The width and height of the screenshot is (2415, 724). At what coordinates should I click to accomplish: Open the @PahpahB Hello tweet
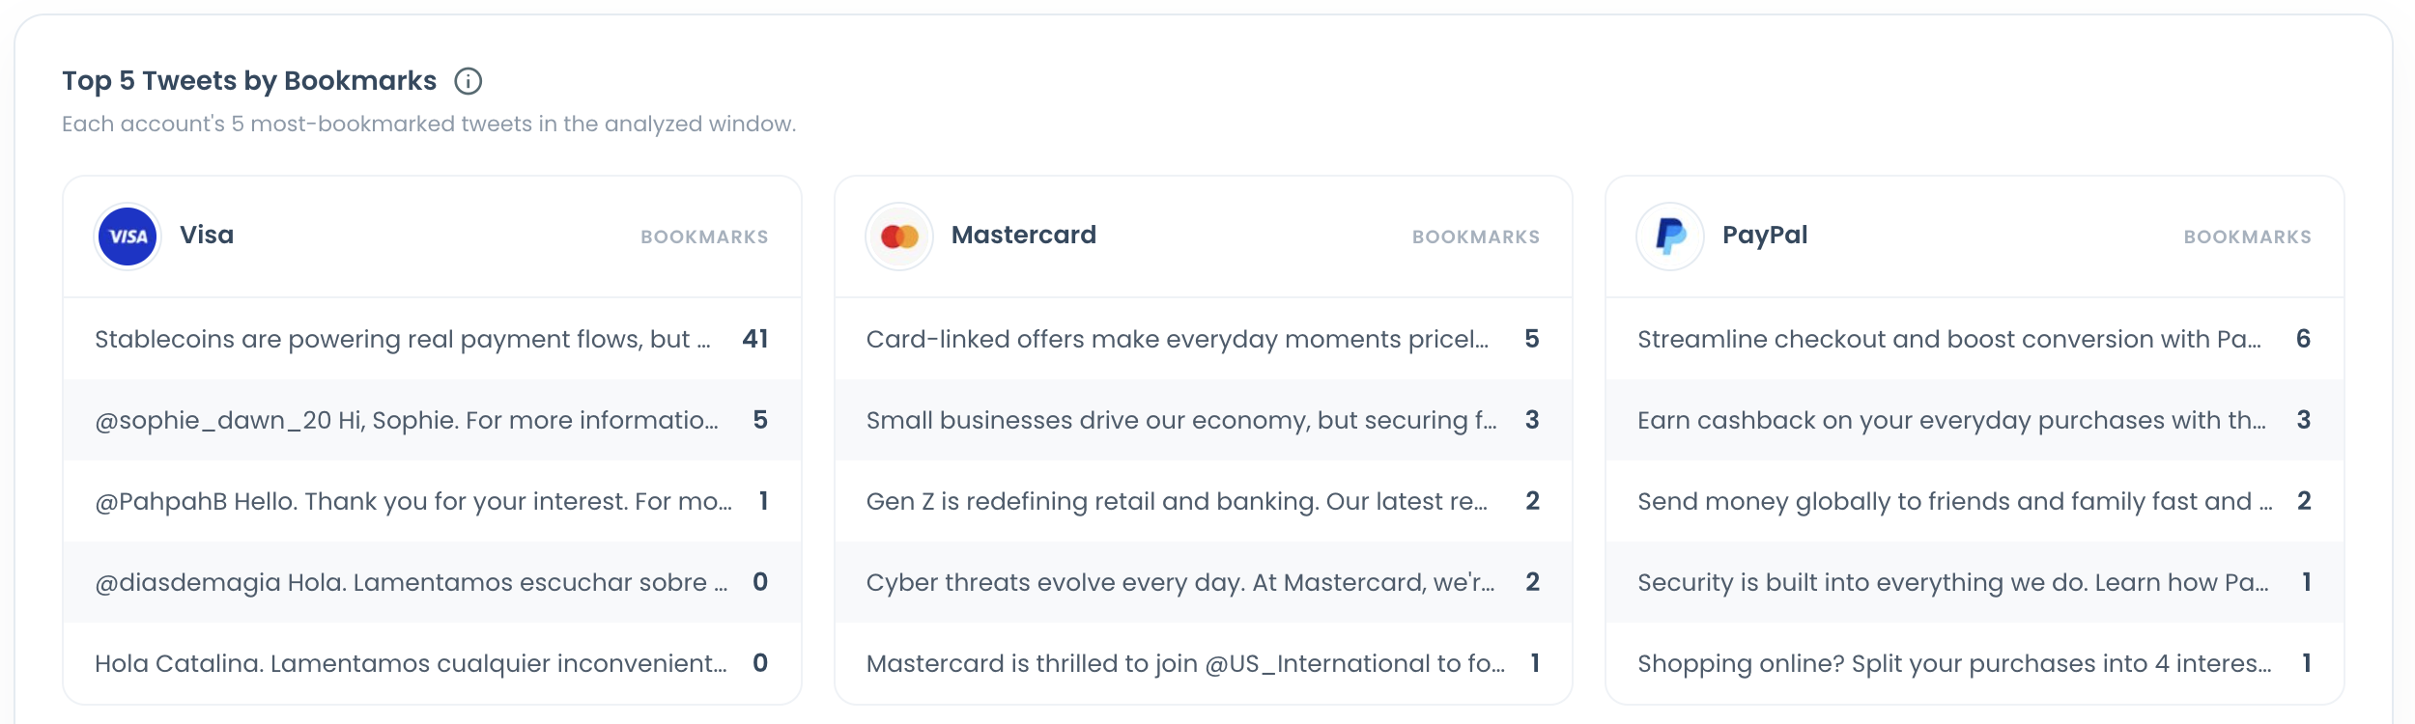[x=432, y=501]
